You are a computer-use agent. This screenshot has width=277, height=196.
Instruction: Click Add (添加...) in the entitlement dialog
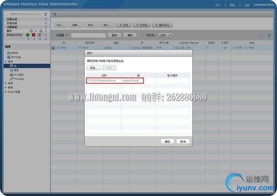click(x=93, y=67)
